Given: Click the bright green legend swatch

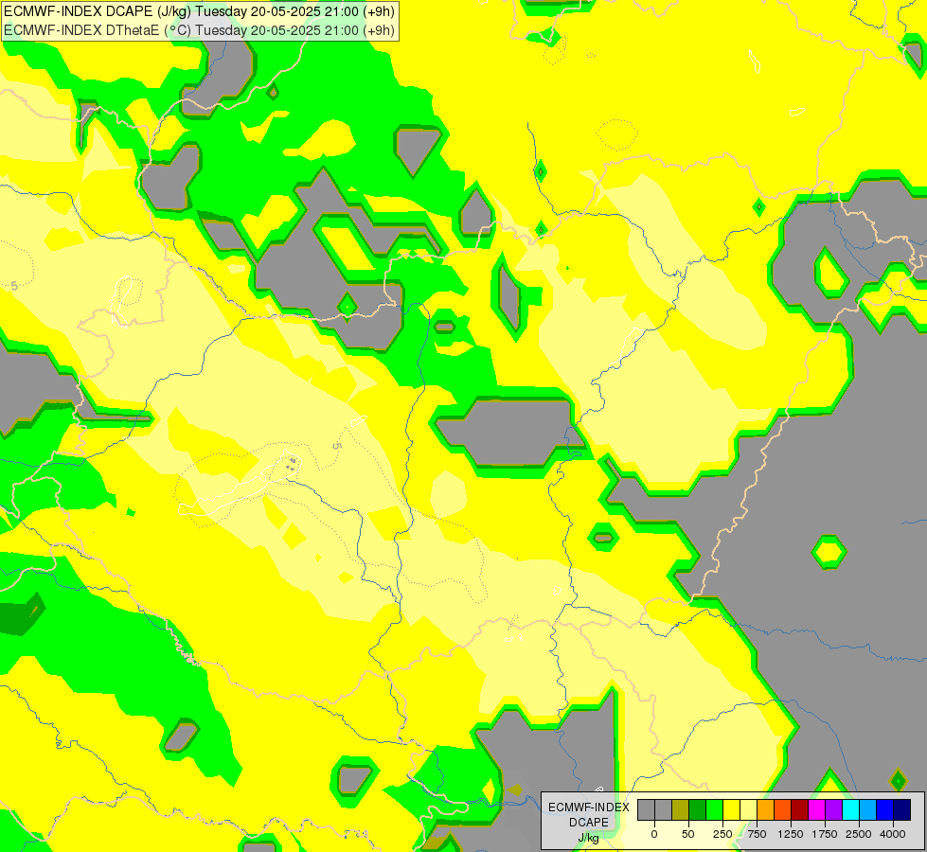Looking at the screenshot, I should pos(714,809).
